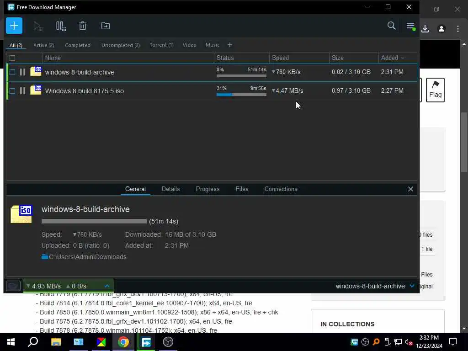The height and width of the screenshot is (351, 468).
Task: Click the progress bar in the General panel
Action: click(94, 221)
